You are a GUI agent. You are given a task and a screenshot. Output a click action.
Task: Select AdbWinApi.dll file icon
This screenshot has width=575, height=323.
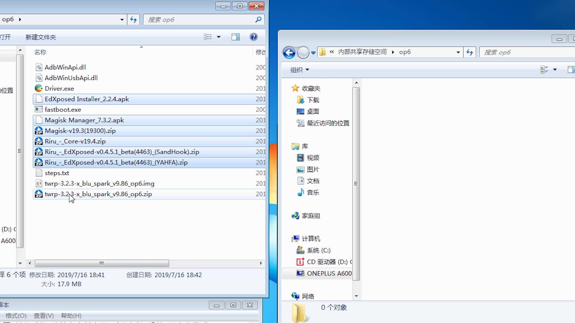39,67
